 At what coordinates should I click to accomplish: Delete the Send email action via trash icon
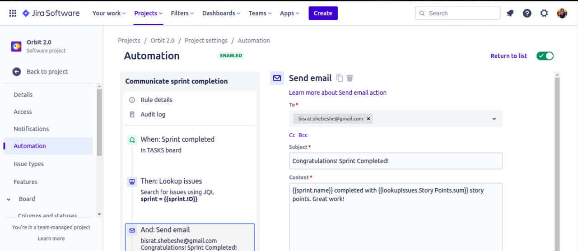tap(350, 78)
